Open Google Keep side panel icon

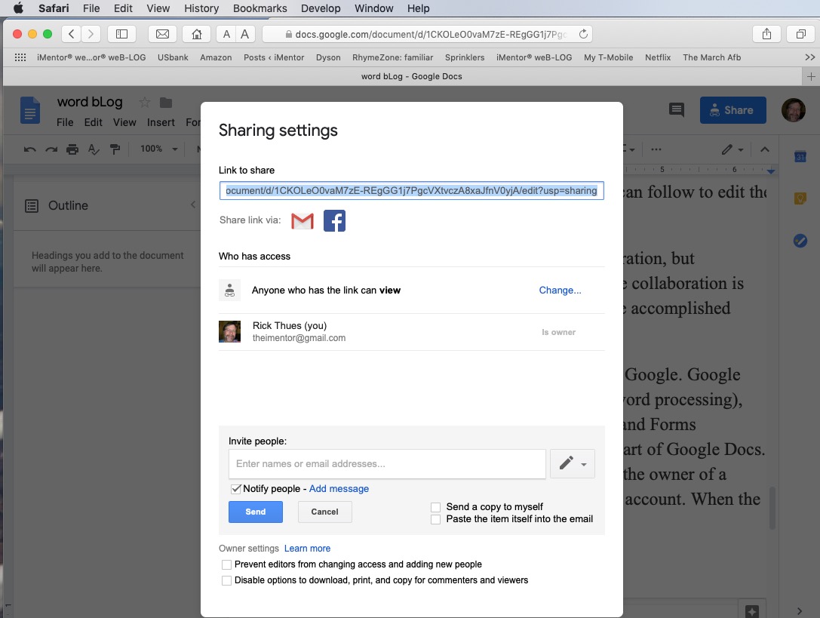coord(800,198)
